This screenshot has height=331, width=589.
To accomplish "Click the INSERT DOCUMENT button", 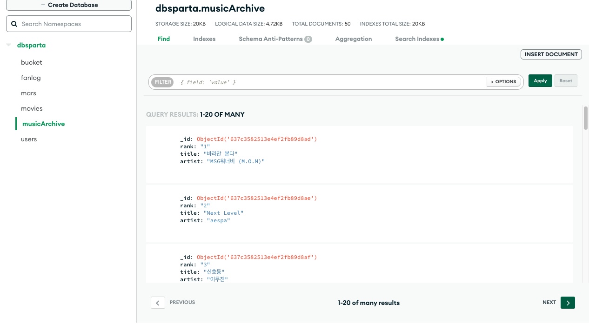I will pyautogui.click(x=551, y=54).
